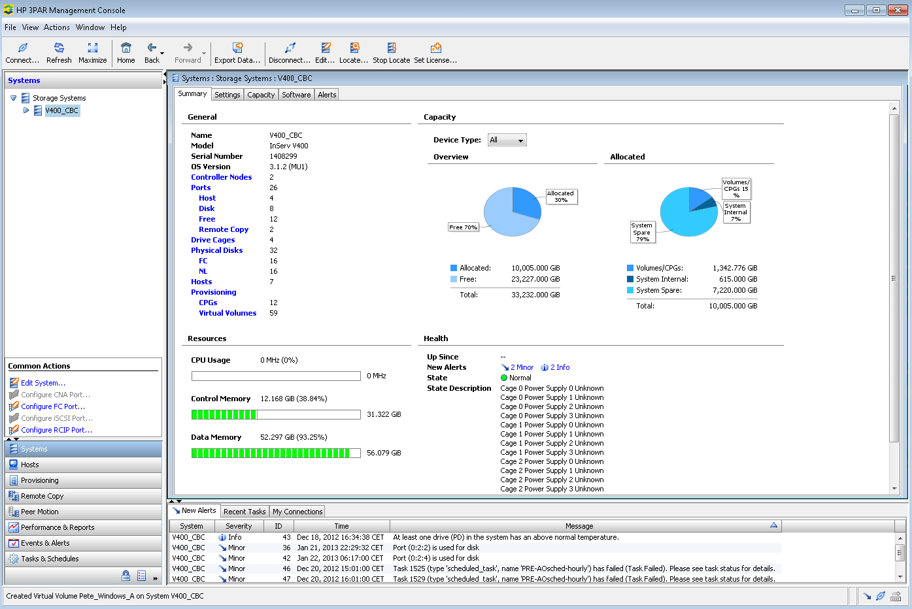Expand the V400_CBC tree node
The image size is (912, 609).
pyautogui.click(x=26, y=110)
